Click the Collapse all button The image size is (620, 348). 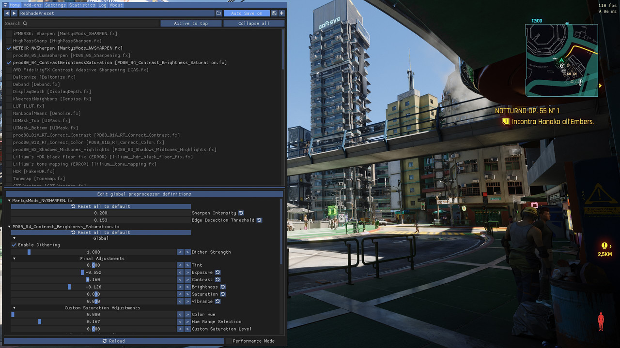click(x=254, y=23)
